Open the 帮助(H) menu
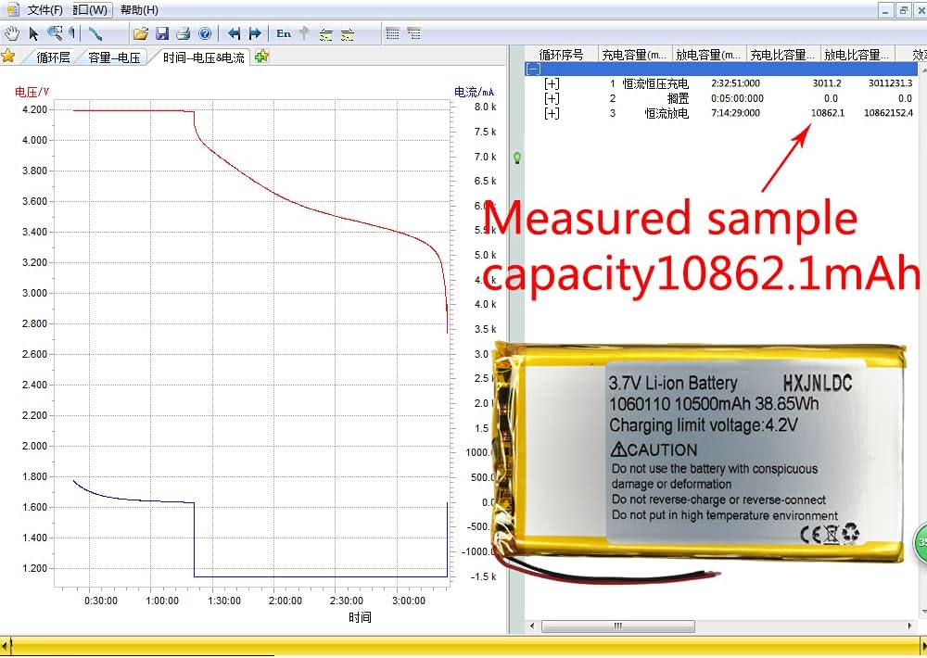 [139, 10]
